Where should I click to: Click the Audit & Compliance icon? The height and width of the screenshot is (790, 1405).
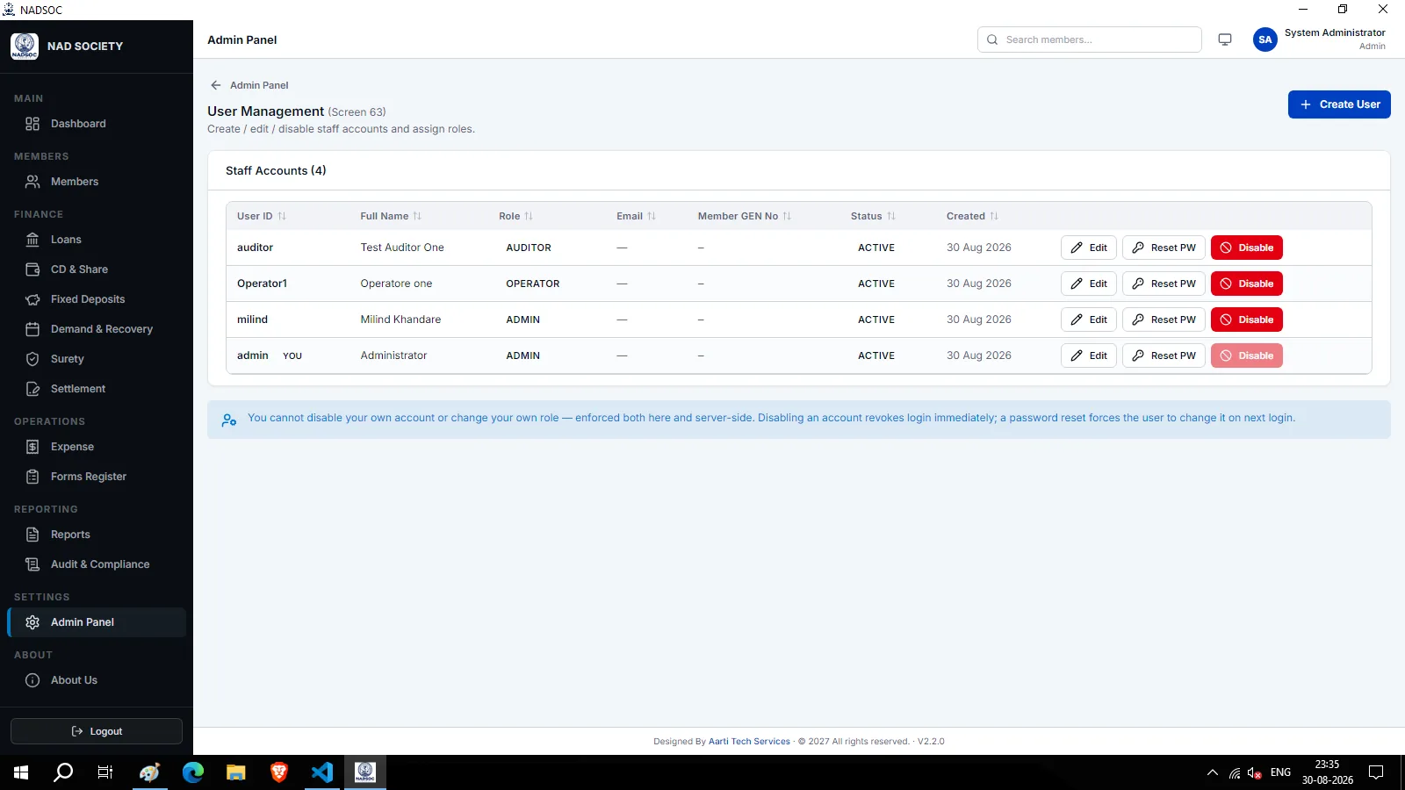point(32,564)
